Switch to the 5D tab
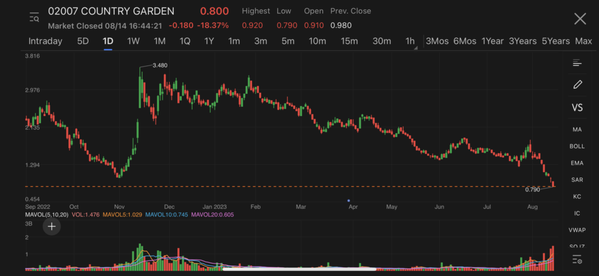This screenshot has height=276, width=599. coord(83,41)
